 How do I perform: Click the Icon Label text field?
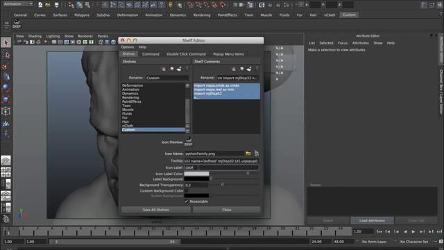(x=221, y=167)
